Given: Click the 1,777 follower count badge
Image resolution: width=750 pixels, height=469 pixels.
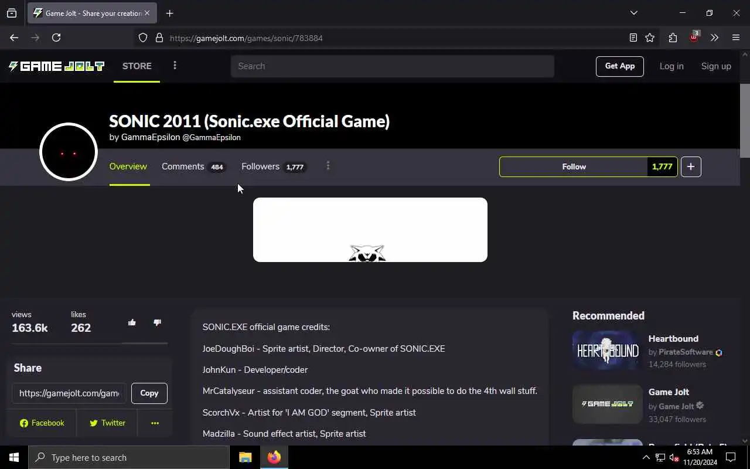Looking at the screenshot, I should tap(662, 166).
